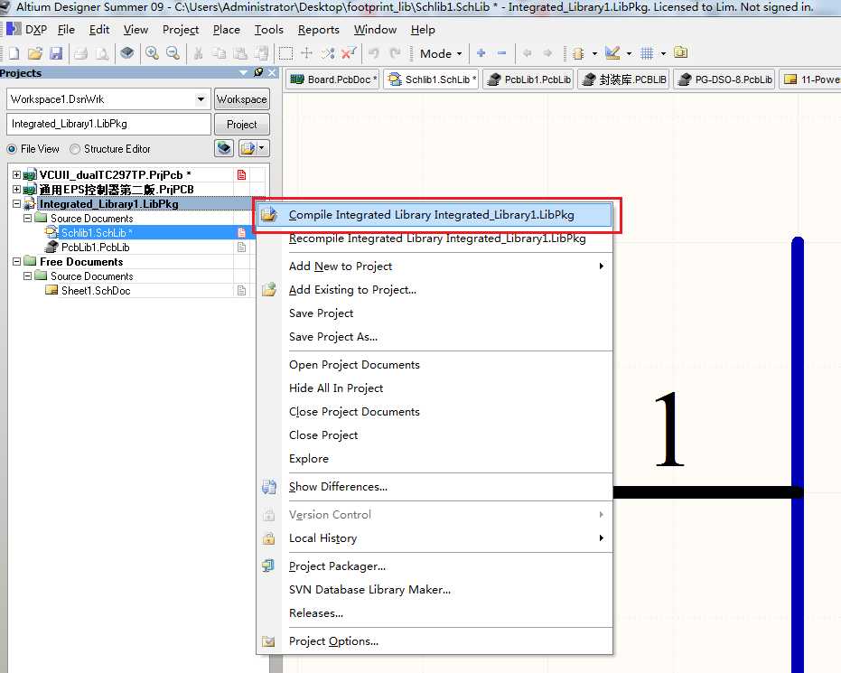Screen dimensions: 841x673
Task: Click the Copy toolbar icon
Action: [219, 53]
